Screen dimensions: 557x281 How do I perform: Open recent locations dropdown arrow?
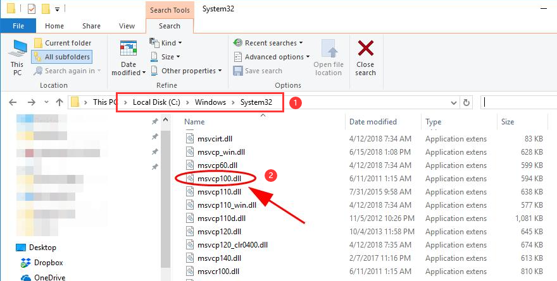[46, 102]
